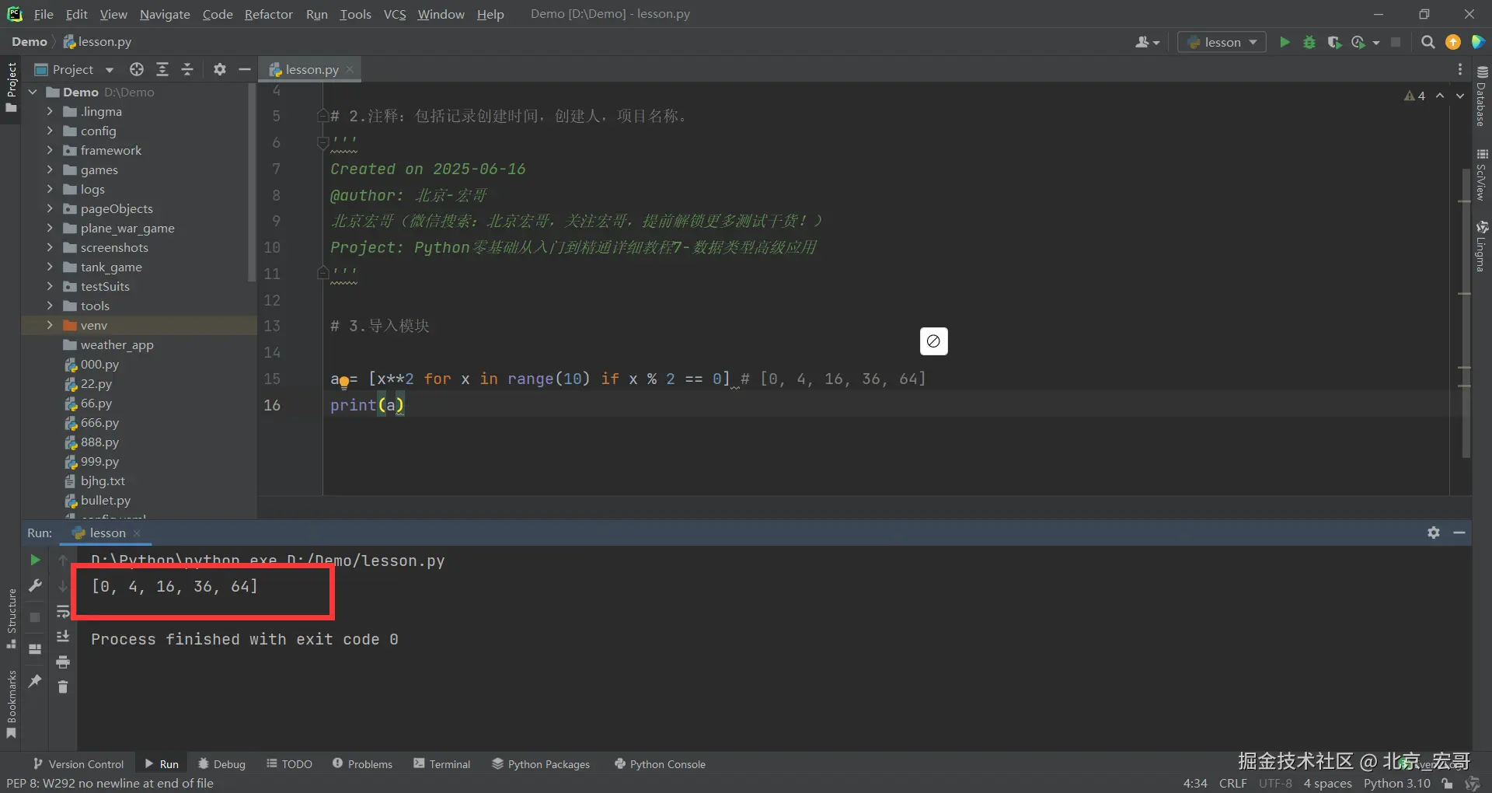The width and height of the screenshot is (1492, 793).
Task: Clear console with the trash icon
Action: 63,687
